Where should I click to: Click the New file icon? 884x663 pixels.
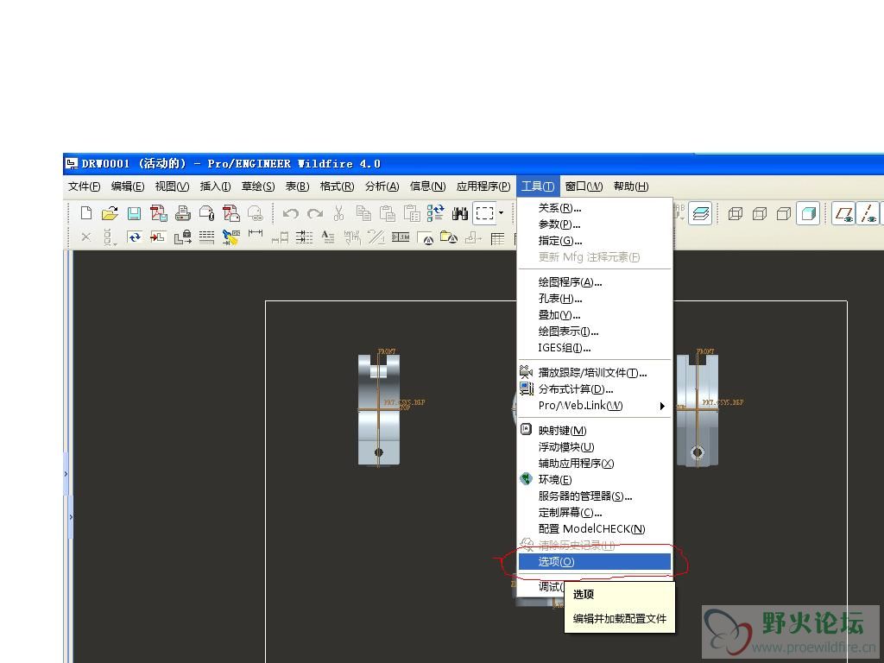[86, 213]
